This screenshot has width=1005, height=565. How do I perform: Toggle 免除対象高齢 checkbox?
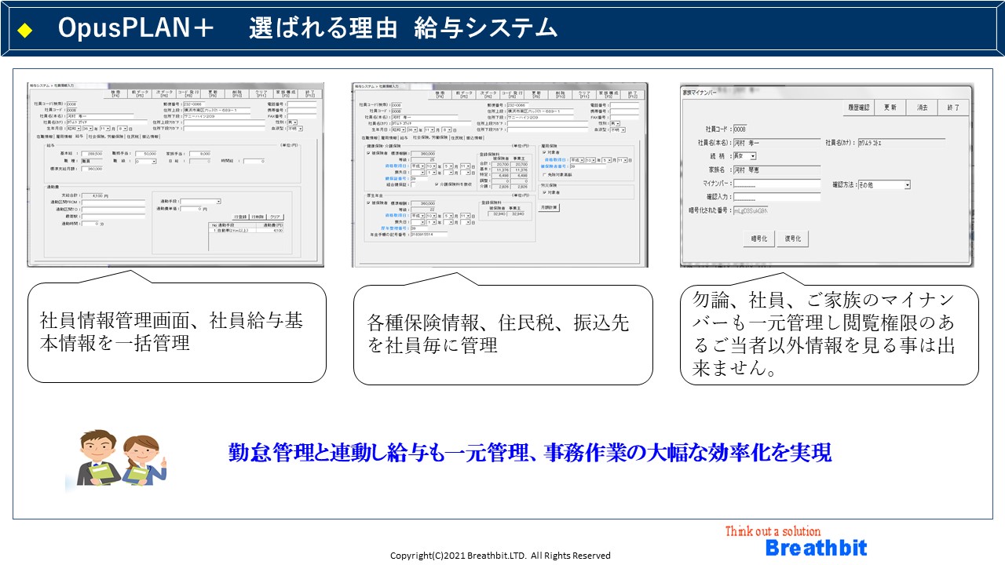point(544,175)
